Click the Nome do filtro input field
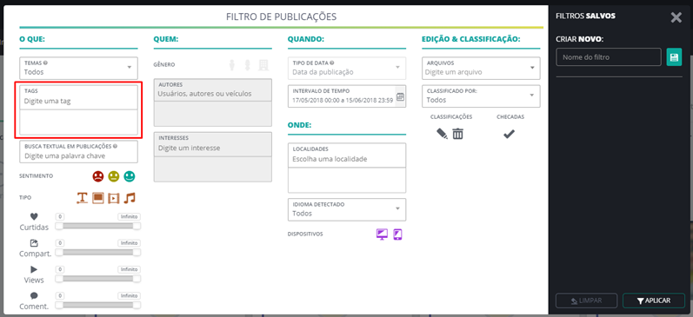The height and width of the screenshot is (317, 693). (x=609, y=57)
